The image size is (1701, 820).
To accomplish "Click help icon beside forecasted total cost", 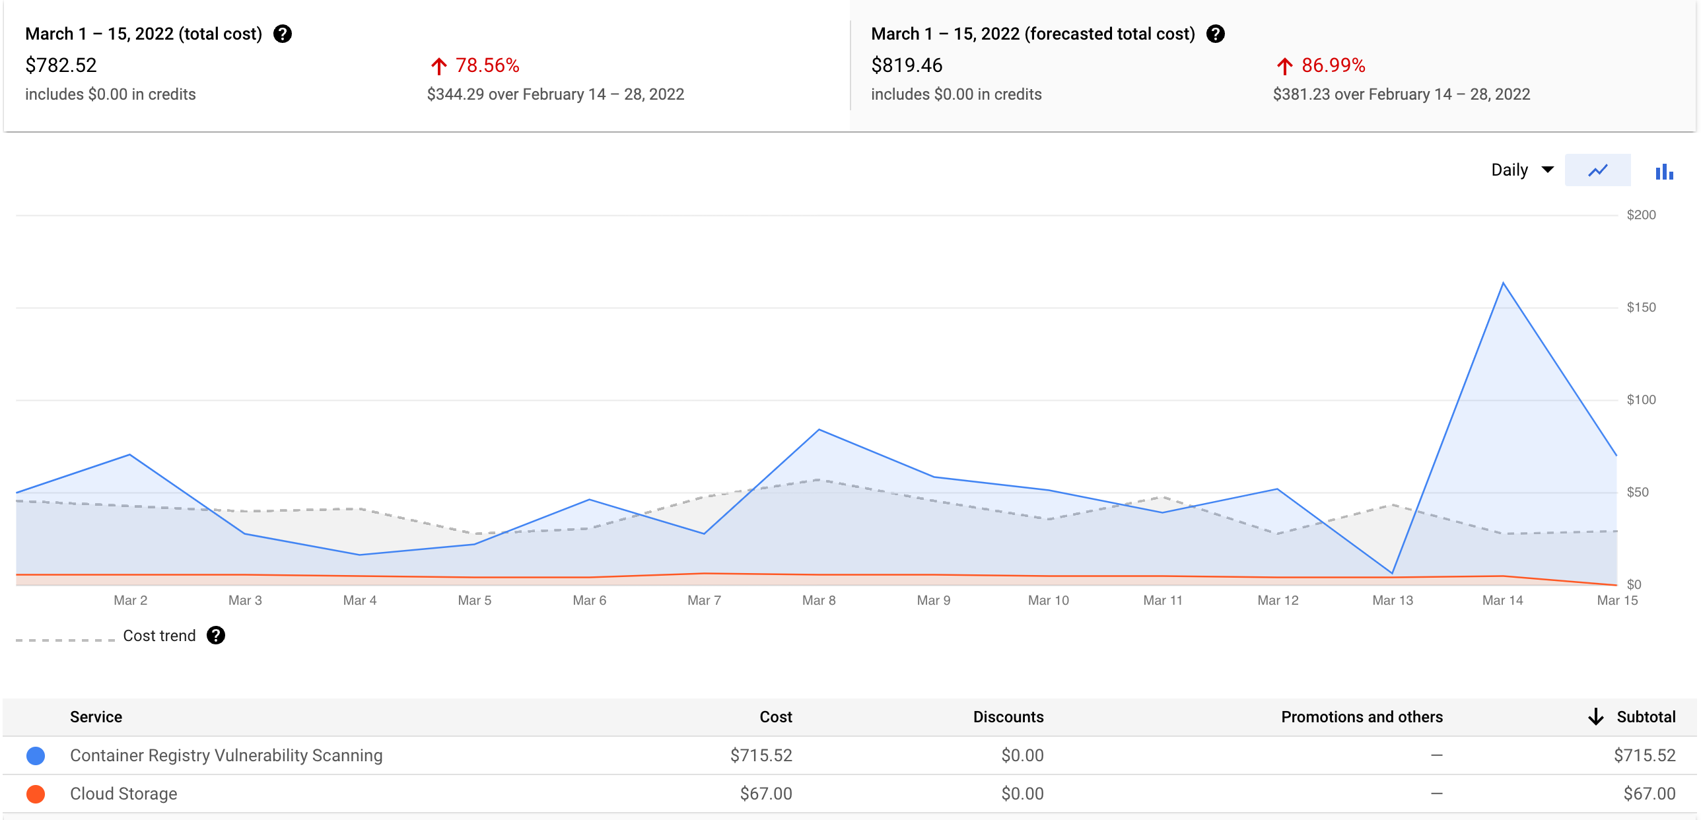I will click(x=1216, y=34).
